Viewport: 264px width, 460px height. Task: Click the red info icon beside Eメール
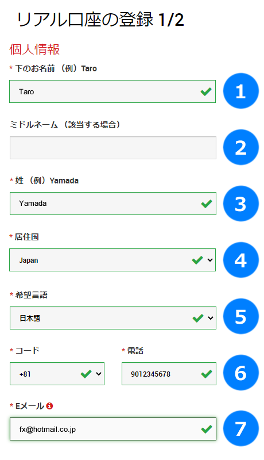[49, 406]
